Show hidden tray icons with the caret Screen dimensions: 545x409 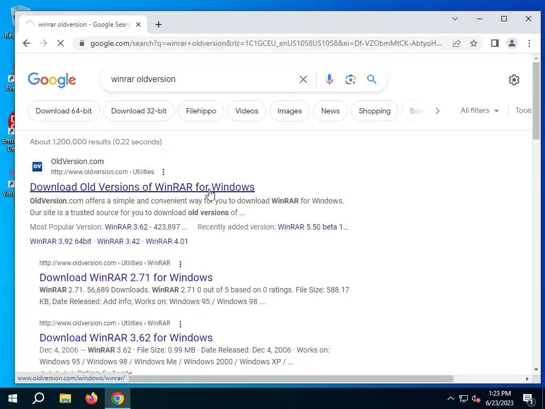tap(450, 398)
